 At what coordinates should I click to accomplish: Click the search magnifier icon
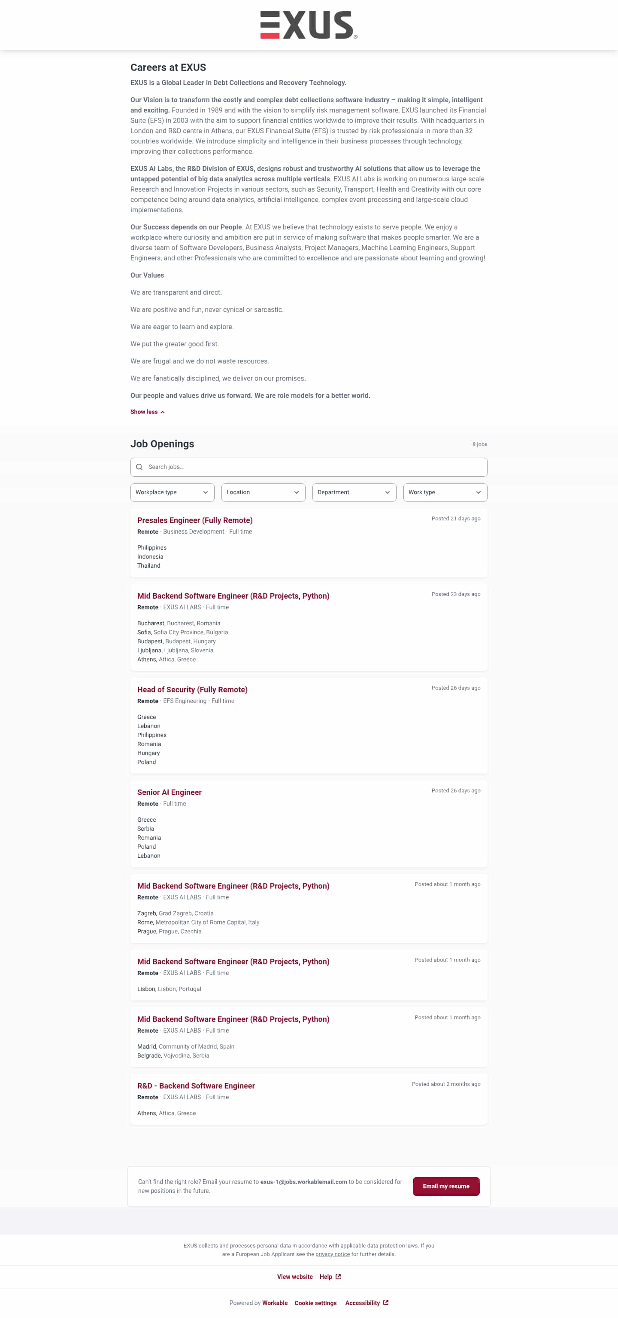point(139,467)
